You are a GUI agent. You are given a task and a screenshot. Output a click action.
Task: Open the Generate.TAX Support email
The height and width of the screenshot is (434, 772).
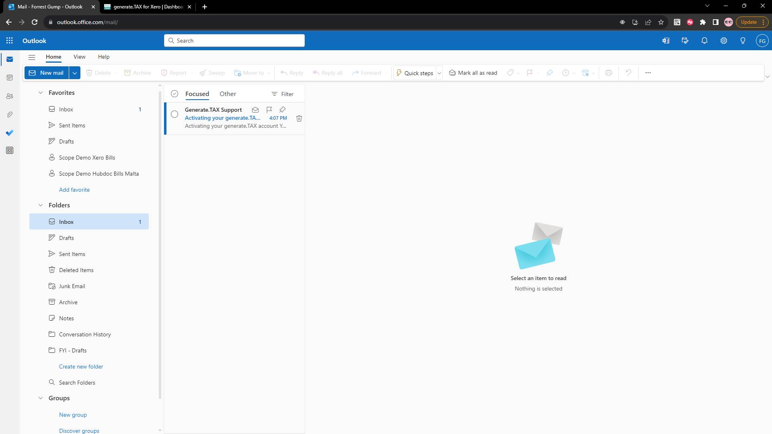click(x=234, y=118)
